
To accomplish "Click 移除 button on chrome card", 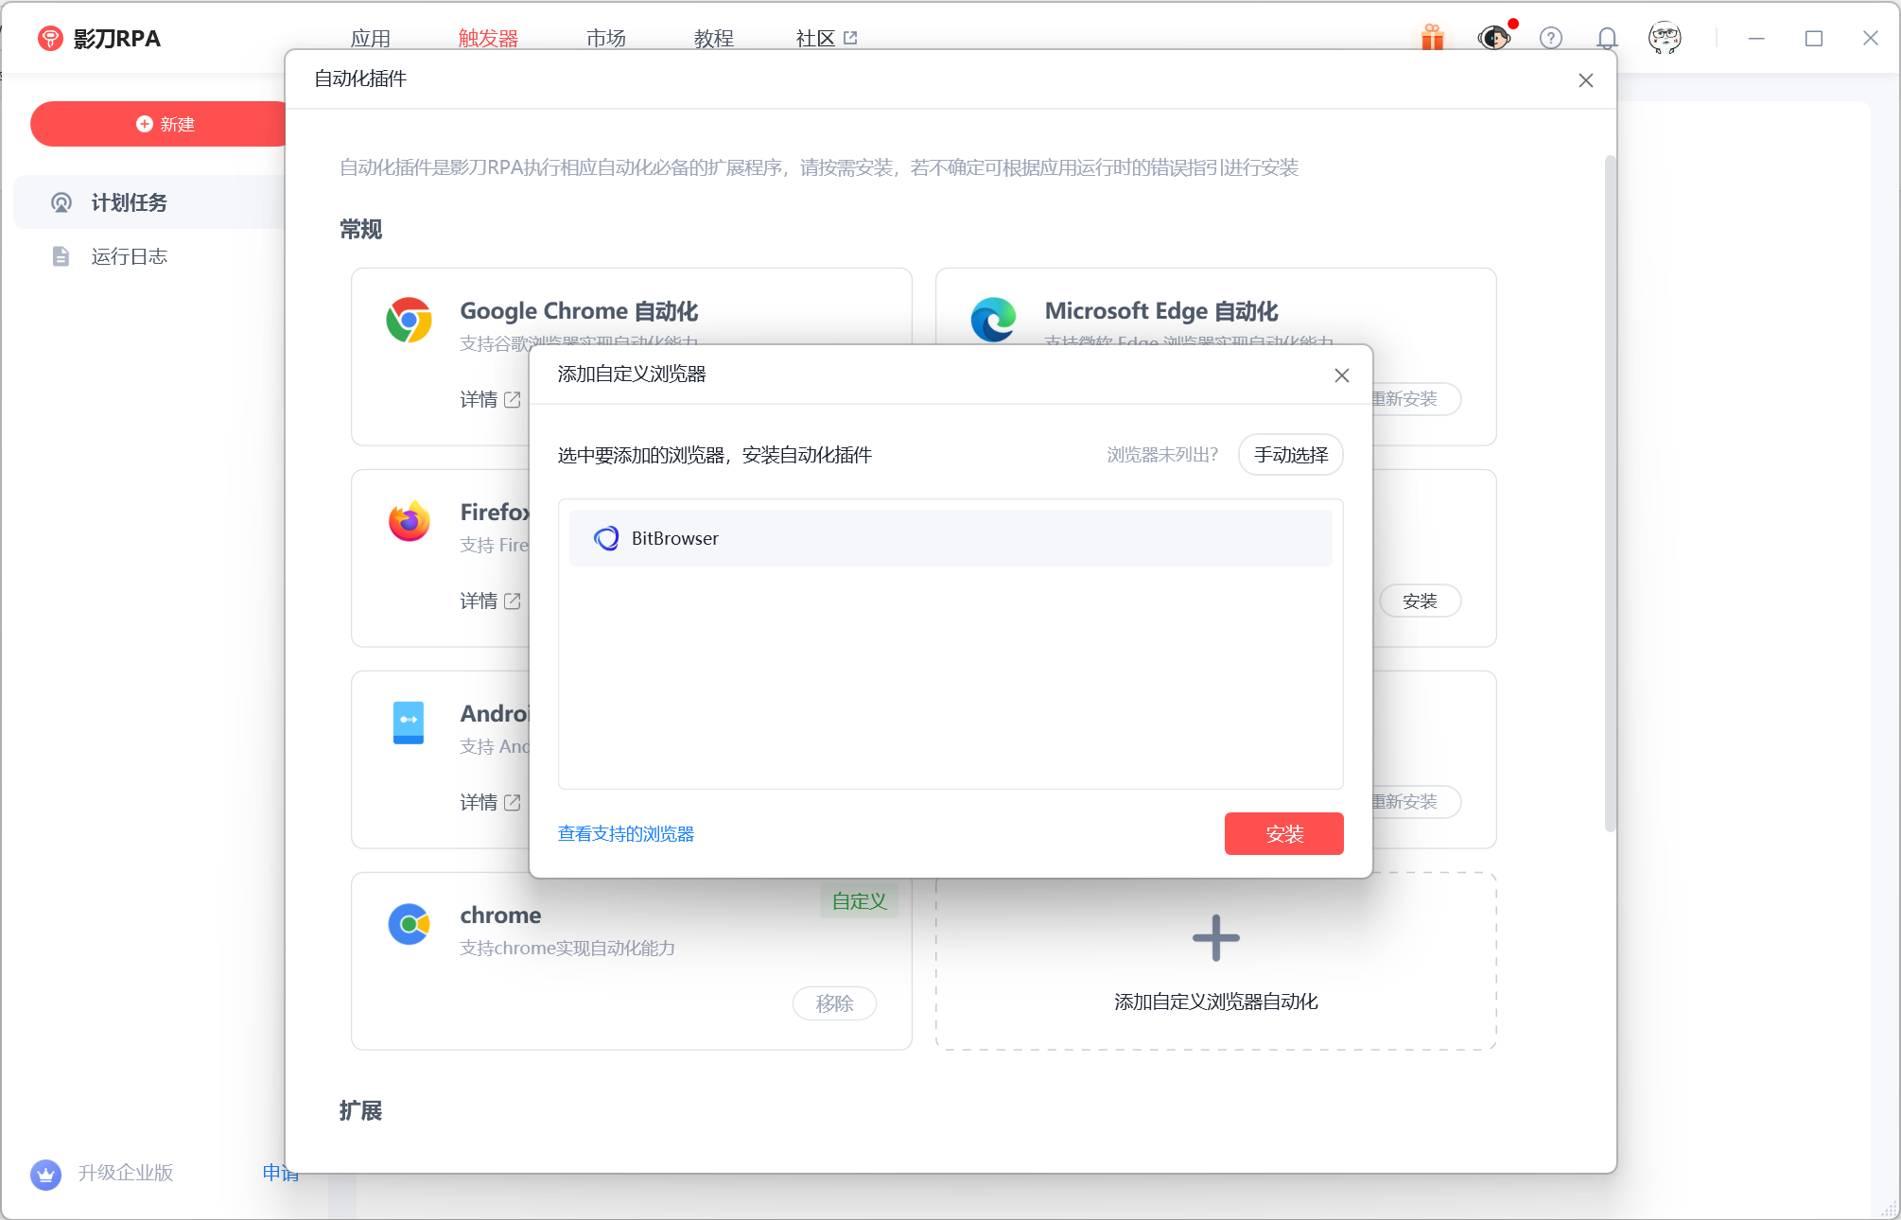I will click(x=834, y=1003).
